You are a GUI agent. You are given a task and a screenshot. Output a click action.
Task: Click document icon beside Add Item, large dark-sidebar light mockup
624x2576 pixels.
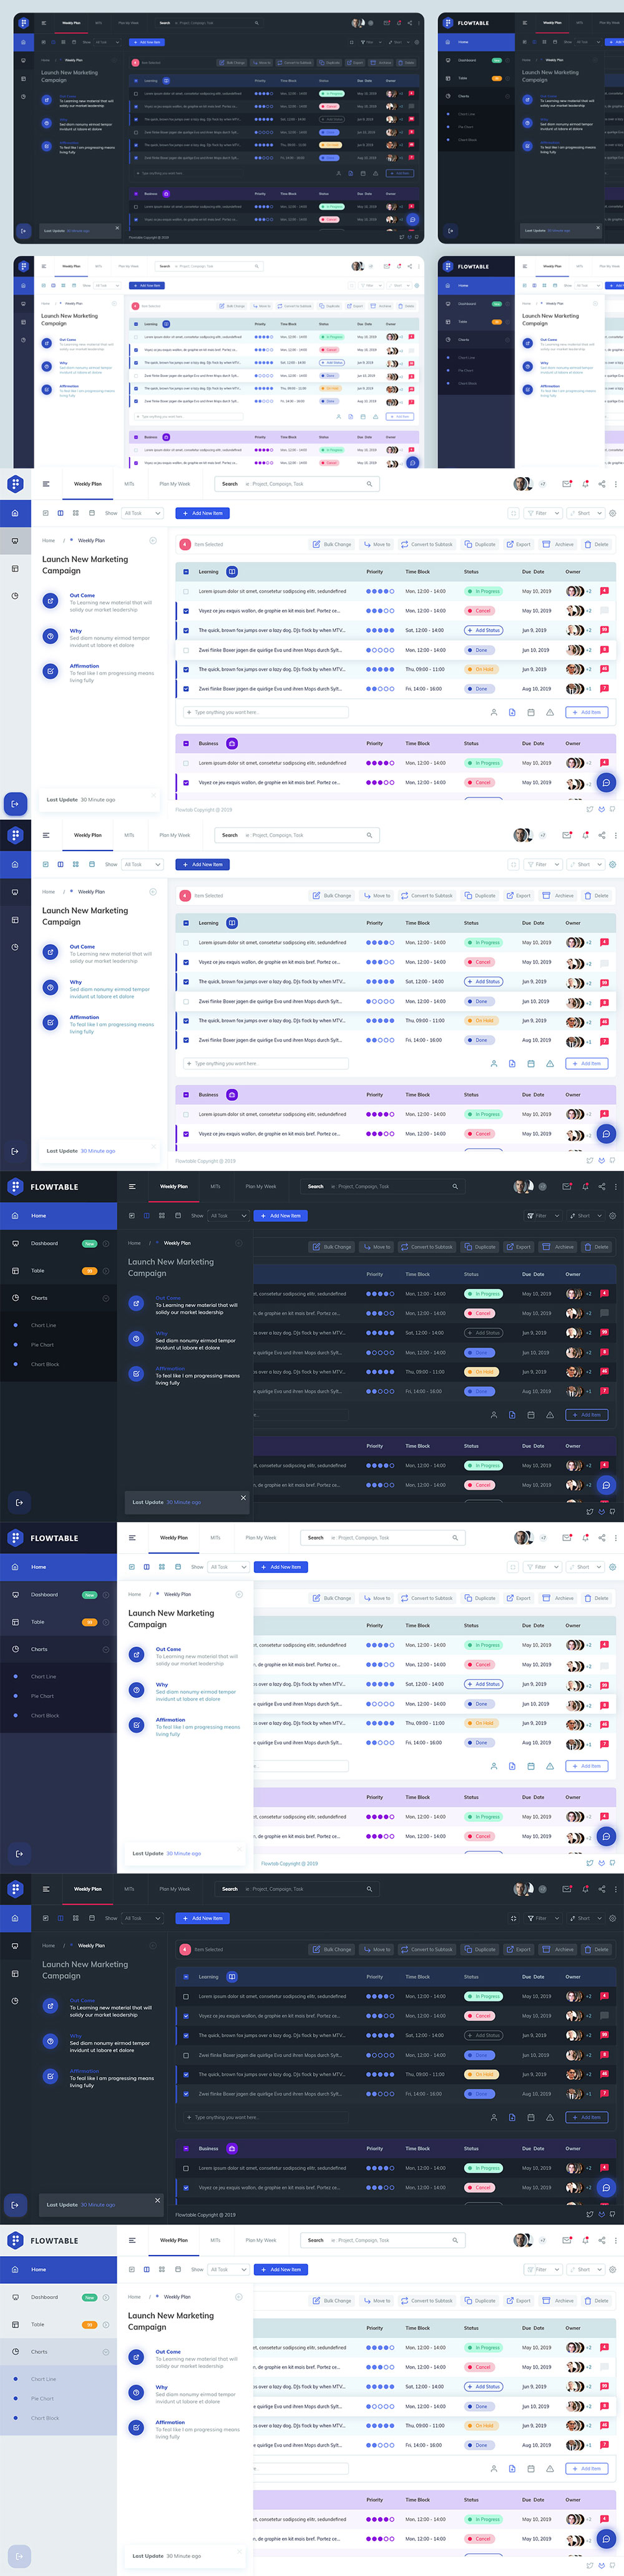[x=512, y=1766]
